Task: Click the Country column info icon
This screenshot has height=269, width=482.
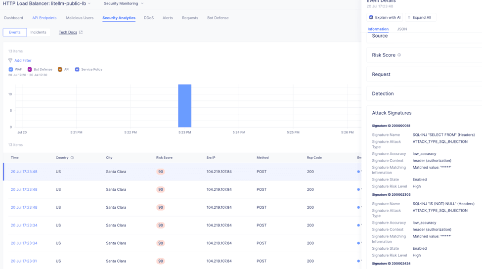Action: 72,158
